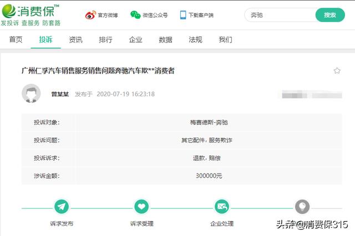355x236 pixels.
Task: Click the 搜索 search button
Action: pyautogui.click(x=330, y=15)
